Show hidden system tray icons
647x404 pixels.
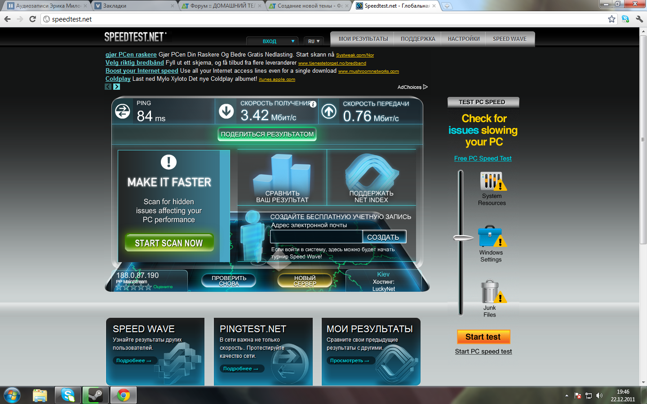point(567,395)
